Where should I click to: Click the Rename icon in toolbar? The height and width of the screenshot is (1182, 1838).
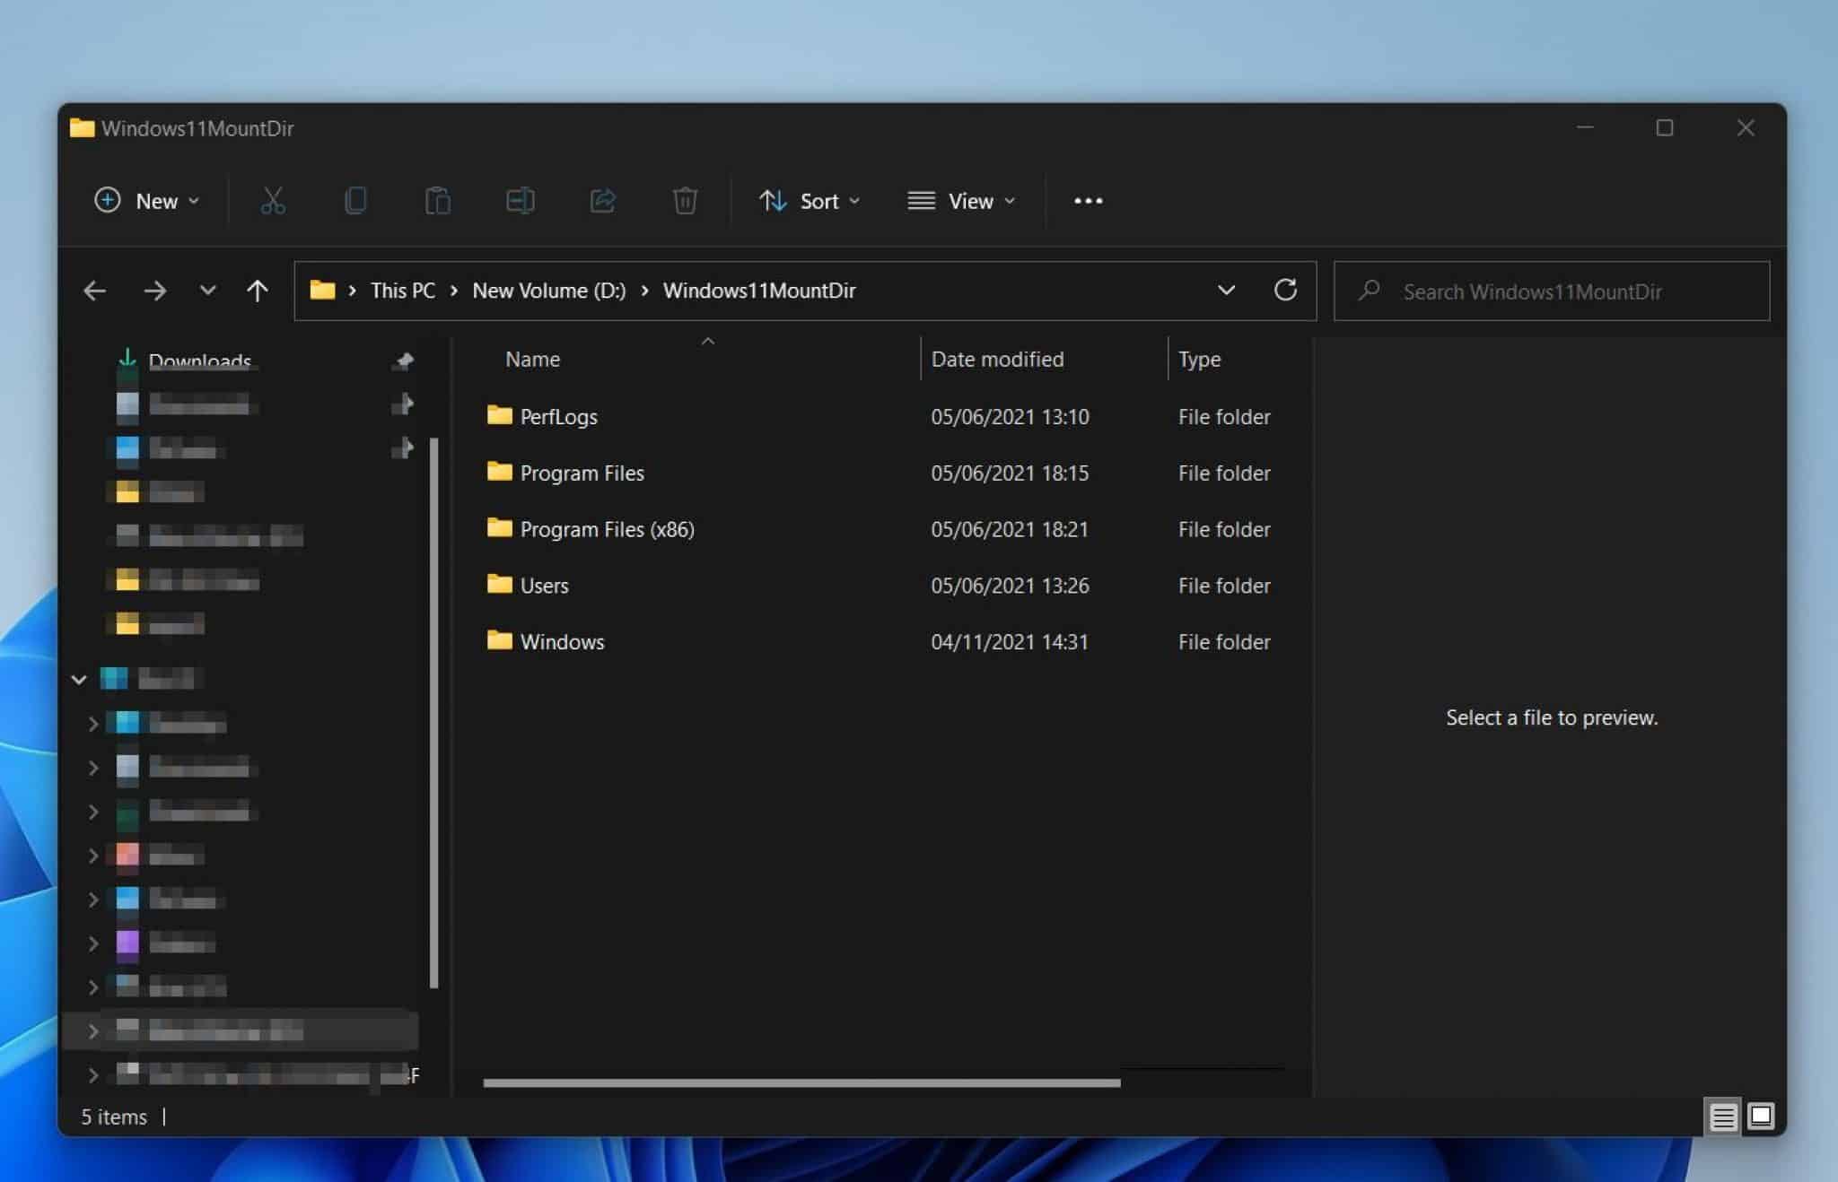[521, 201]
